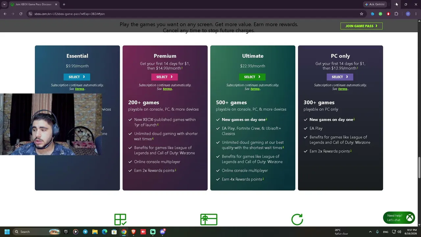This screenshot has width=421, height=237.
Task: Open terms link under Premium plan
Action: click(167, 89)
